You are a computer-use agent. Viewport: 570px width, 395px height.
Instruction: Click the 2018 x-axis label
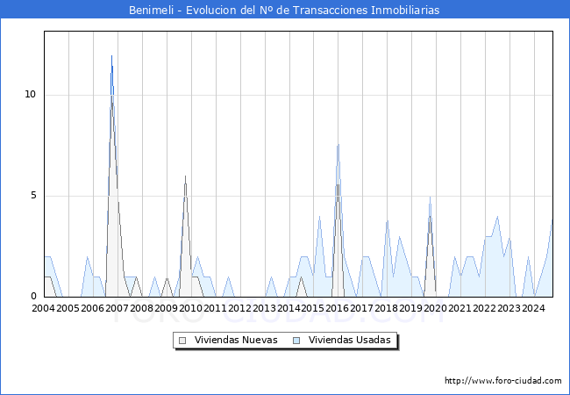387,308
